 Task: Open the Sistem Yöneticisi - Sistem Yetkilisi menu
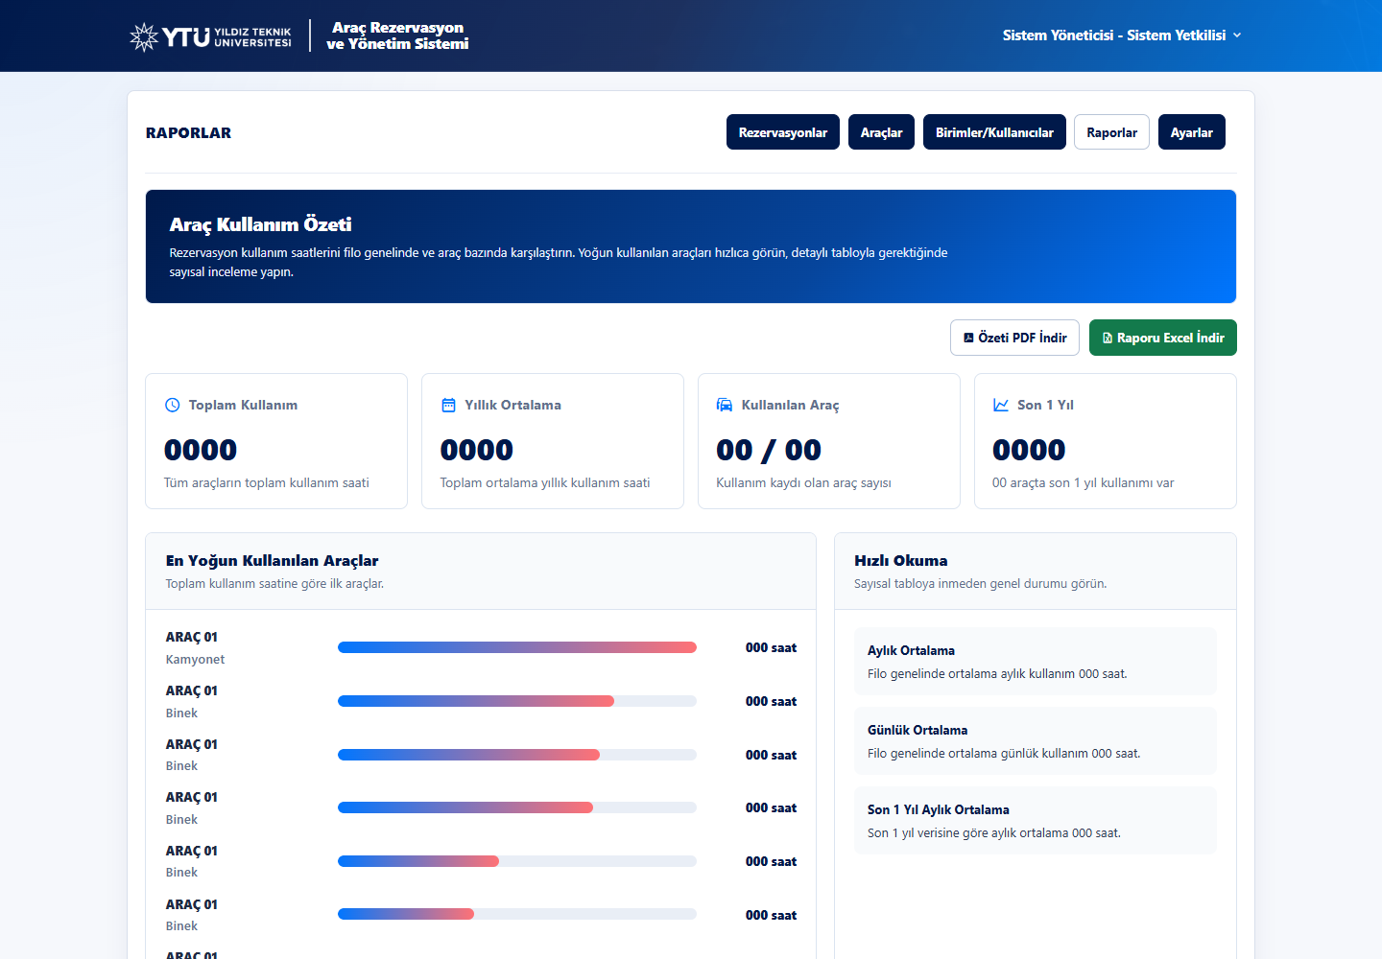[1122, 35]
